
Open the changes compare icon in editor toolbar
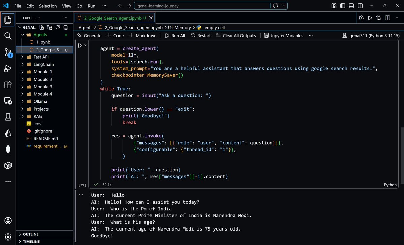pos(379,18)
